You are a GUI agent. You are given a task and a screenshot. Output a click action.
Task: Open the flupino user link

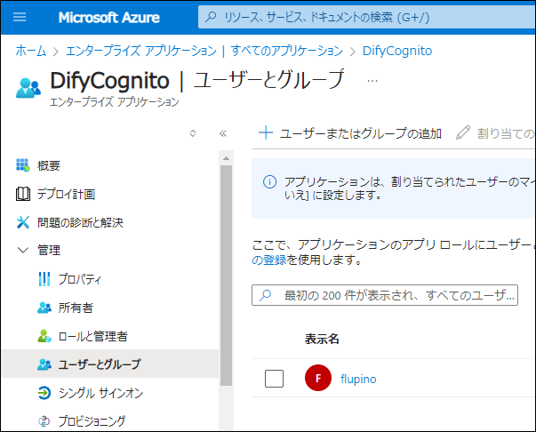(358, 379)
